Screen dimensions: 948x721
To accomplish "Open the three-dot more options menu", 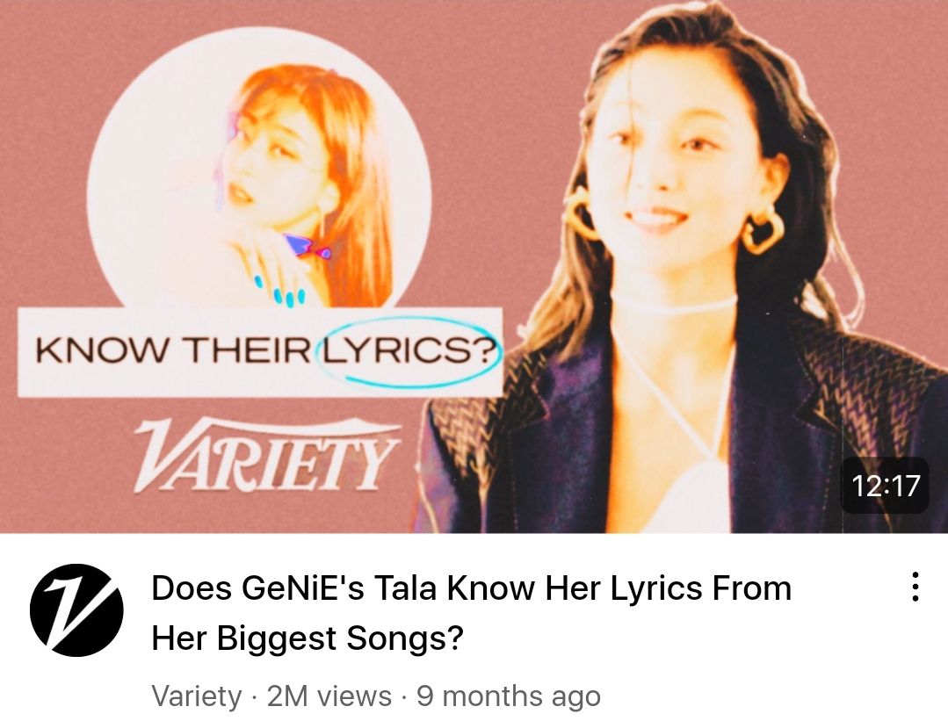I will pos(915,587).
